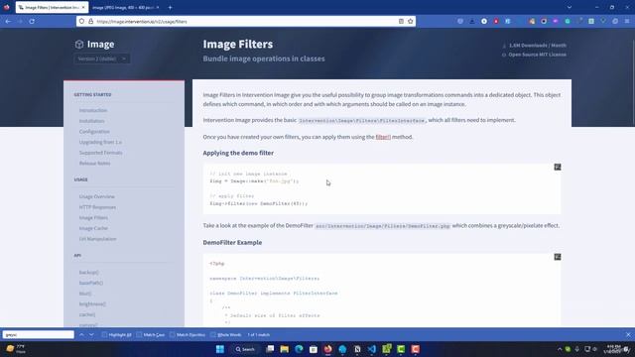This screenshot has height=357, width=635.
Task: Click the Image logo in header
Action: click(95, 44)
